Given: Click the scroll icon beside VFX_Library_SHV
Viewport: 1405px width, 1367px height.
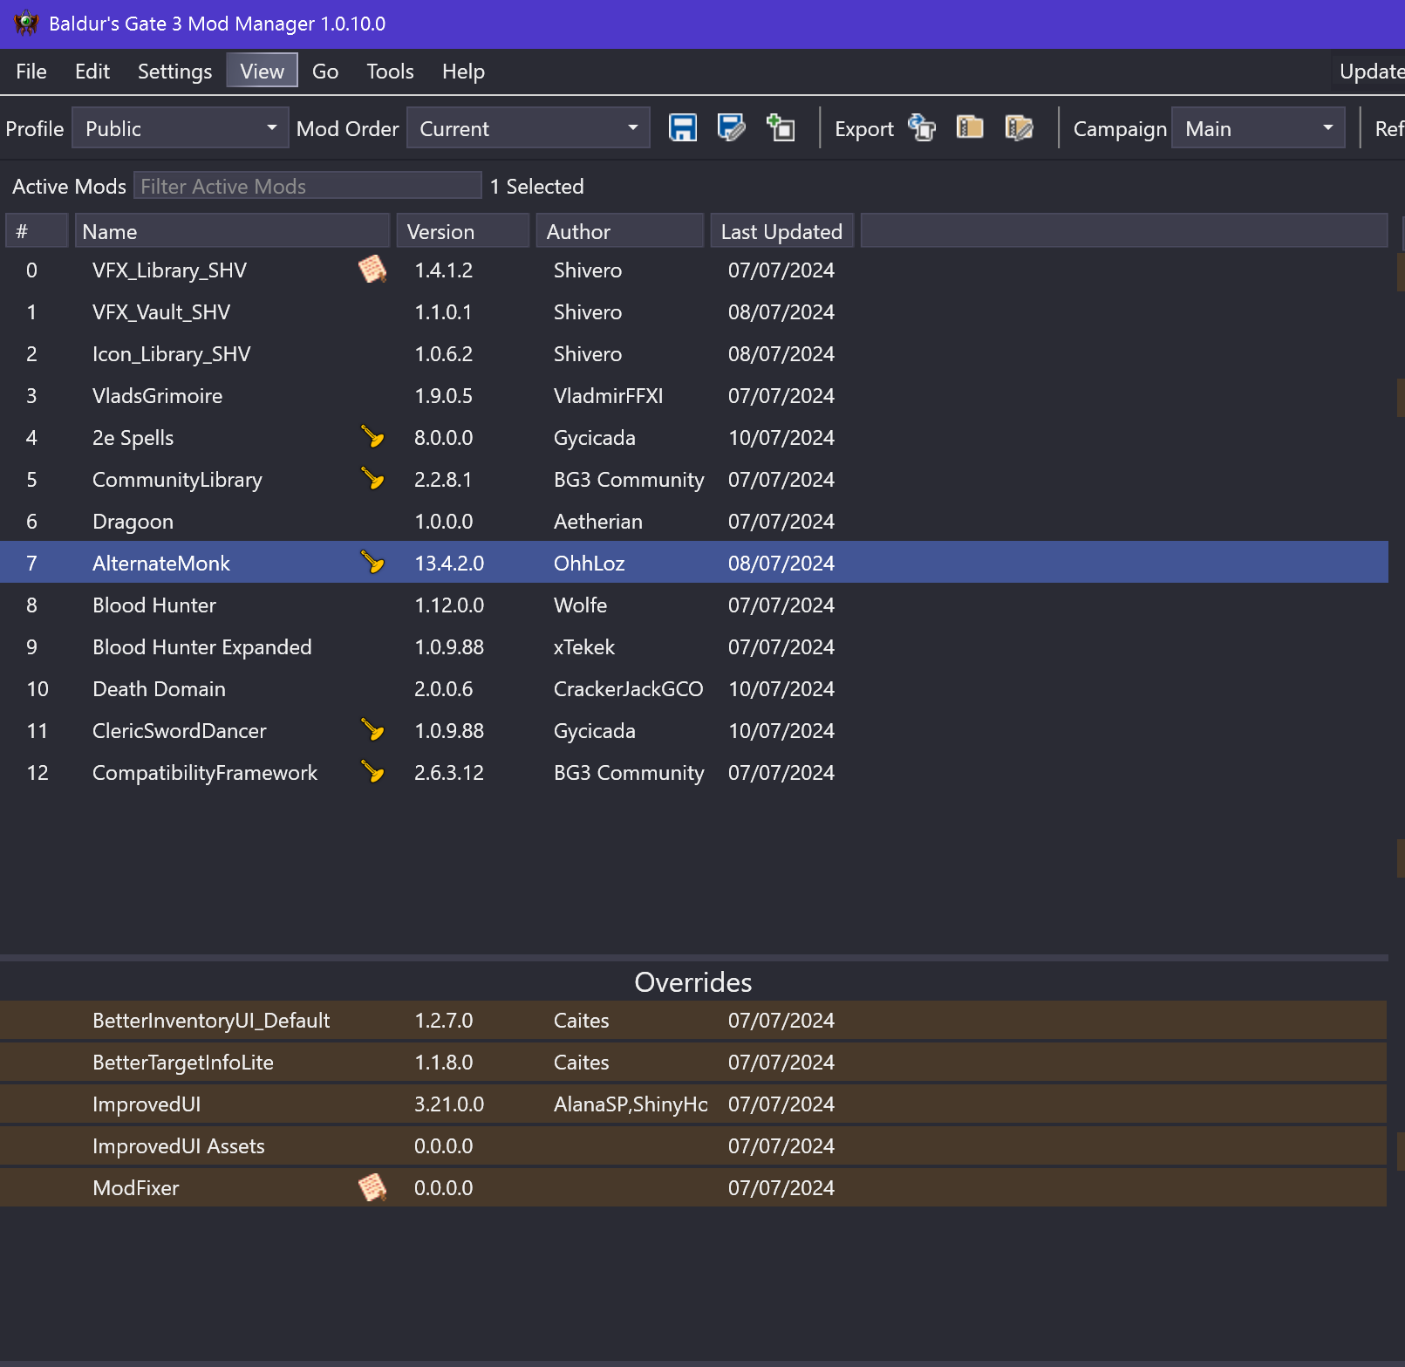Looking at the screenshot, I should point(372,270).
